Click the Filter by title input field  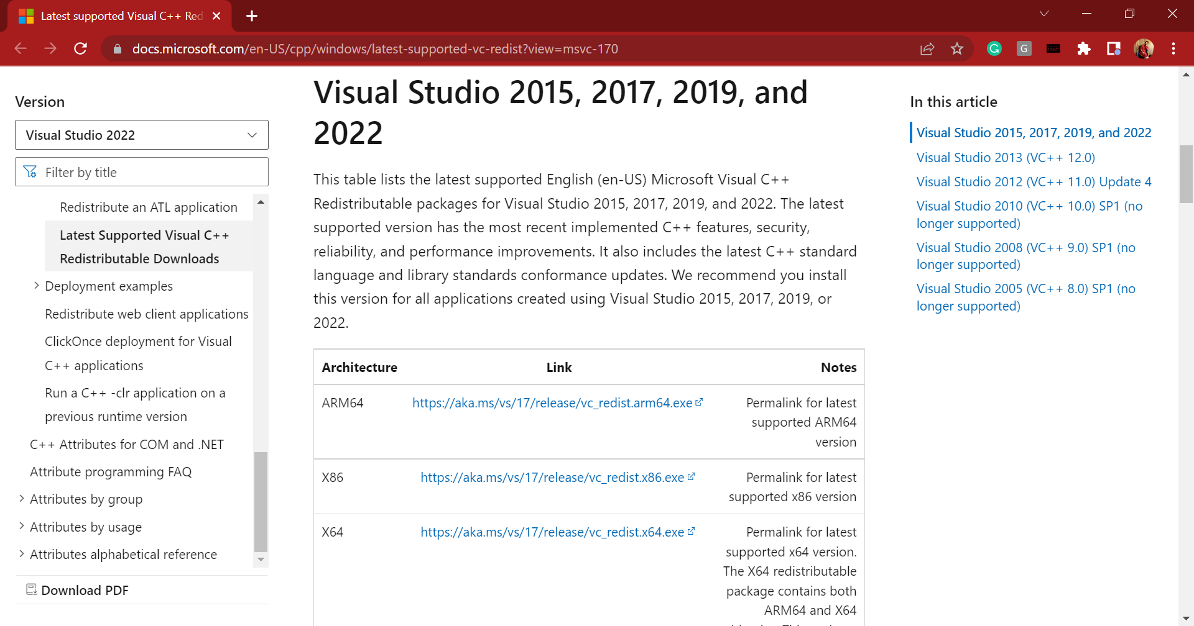click(141, 172)
